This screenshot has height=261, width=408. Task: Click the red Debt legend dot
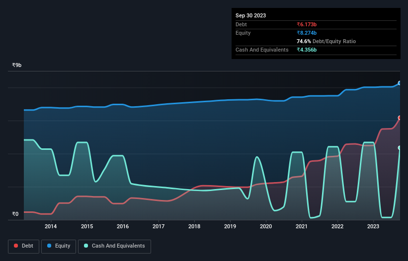click(16, 246)
